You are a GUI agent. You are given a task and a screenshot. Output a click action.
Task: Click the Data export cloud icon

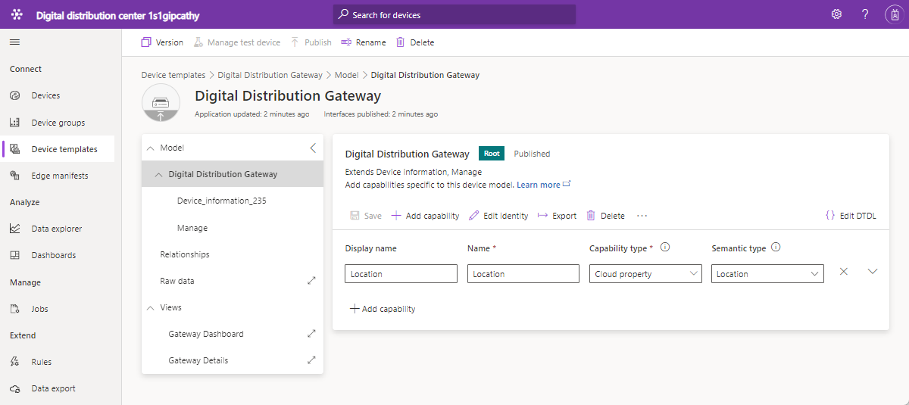[14, 388]
